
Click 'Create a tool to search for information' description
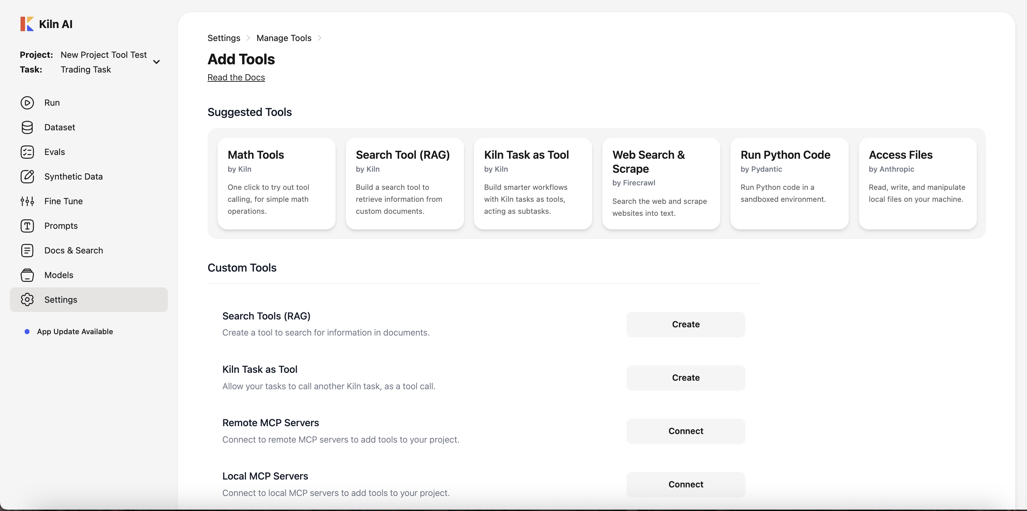[x=326, y=333]
